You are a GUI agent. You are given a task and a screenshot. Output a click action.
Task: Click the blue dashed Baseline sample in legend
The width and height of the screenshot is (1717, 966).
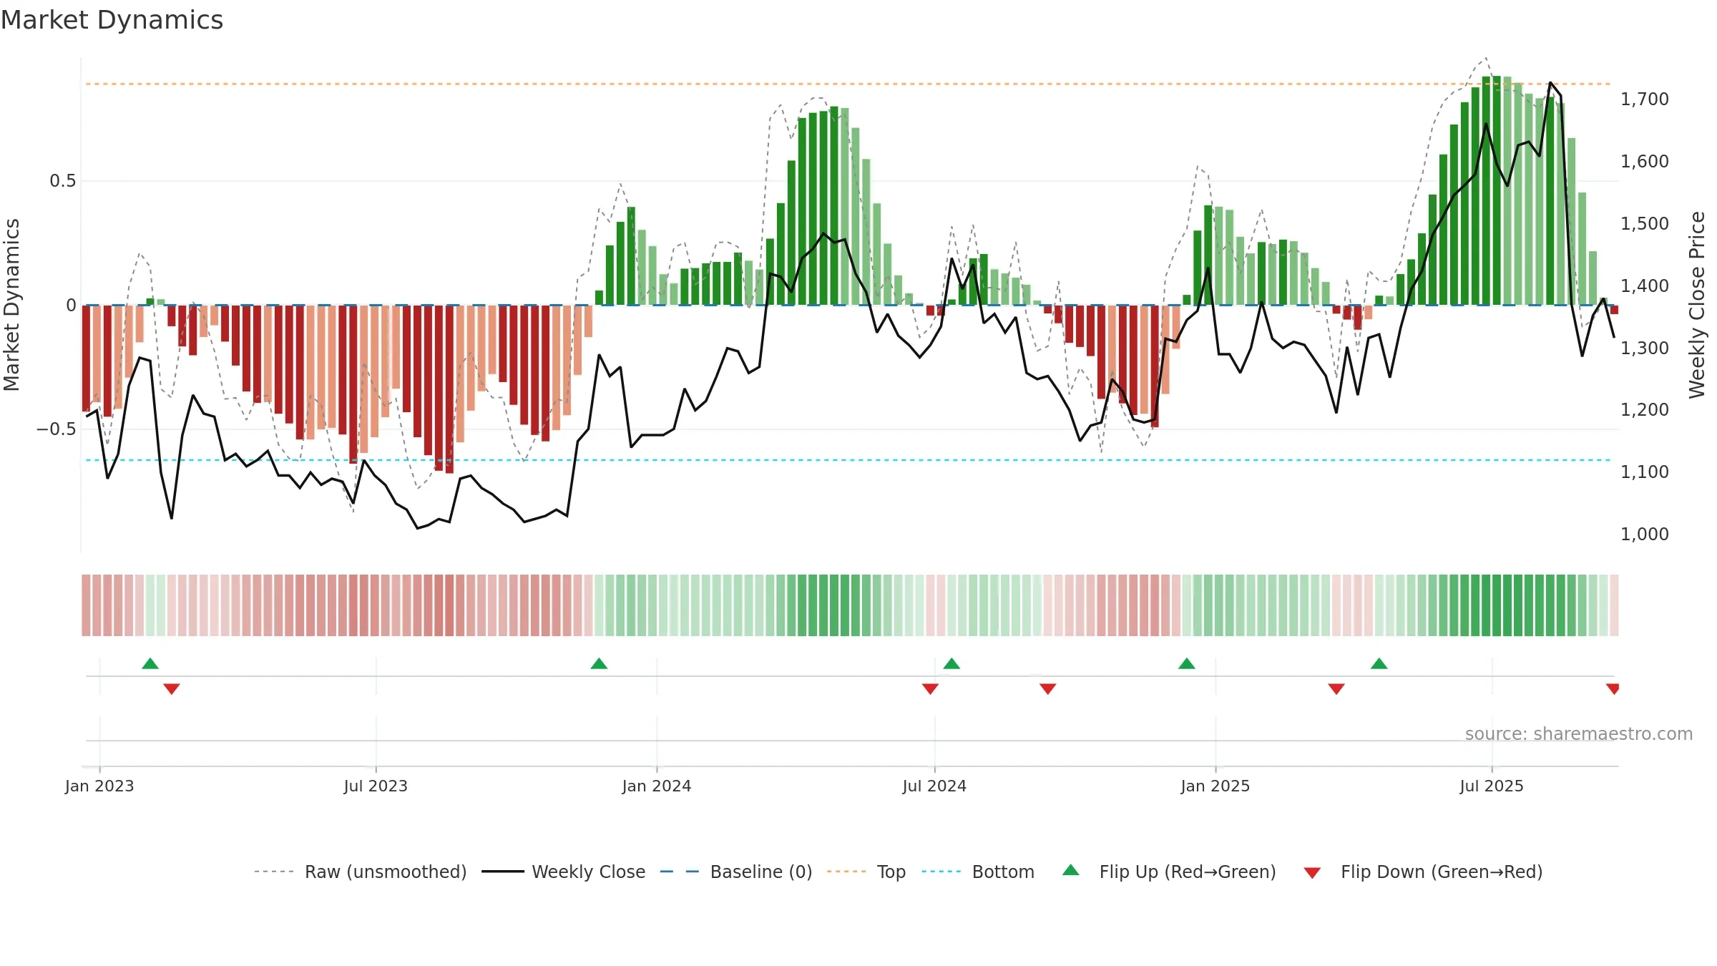coord(680,872)
